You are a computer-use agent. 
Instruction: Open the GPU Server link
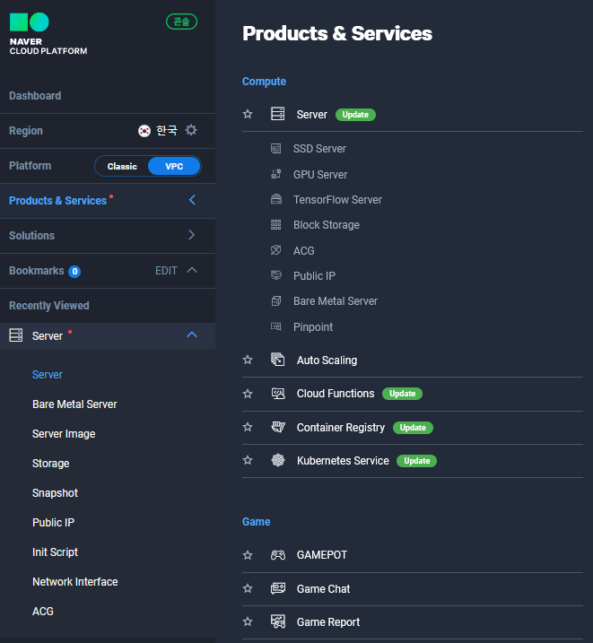tap(319, 175)
